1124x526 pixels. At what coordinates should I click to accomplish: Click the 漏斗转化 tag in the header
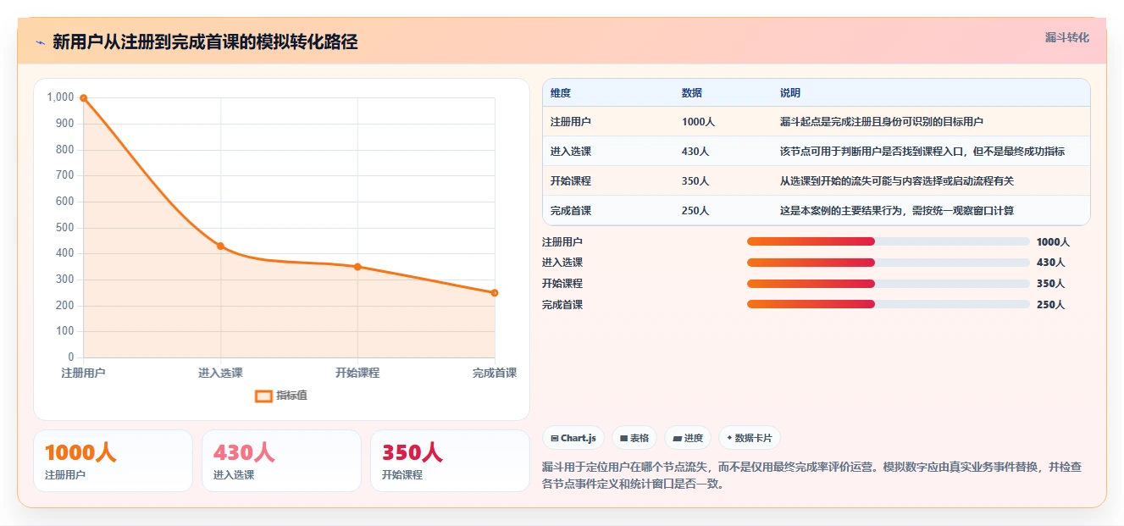[1066, 37]
